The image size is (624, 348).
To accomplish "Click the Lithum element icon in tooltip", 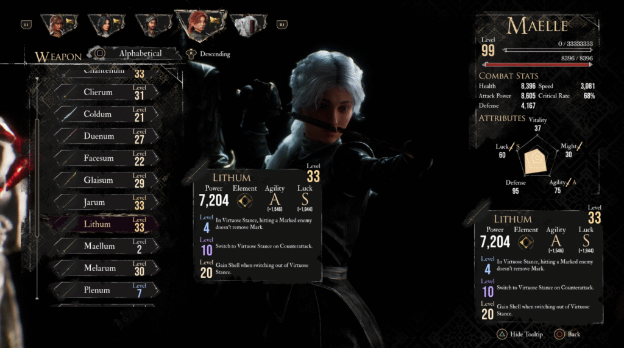I will coord(244,201).
